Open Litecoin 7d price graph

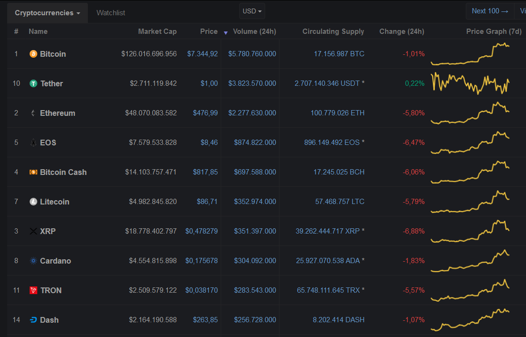click(x=470, y=202)
